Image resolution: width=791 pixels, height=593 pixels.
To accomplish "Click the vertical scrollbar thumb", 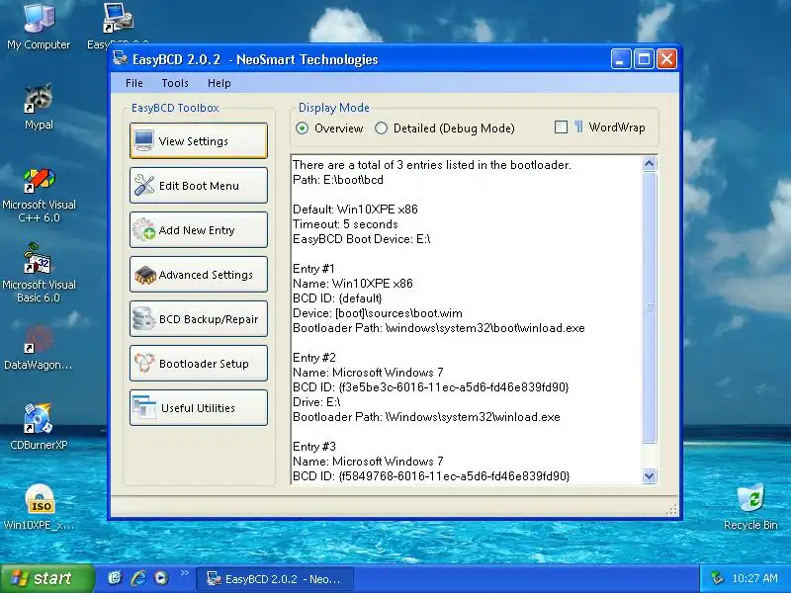I will point(650,307).
